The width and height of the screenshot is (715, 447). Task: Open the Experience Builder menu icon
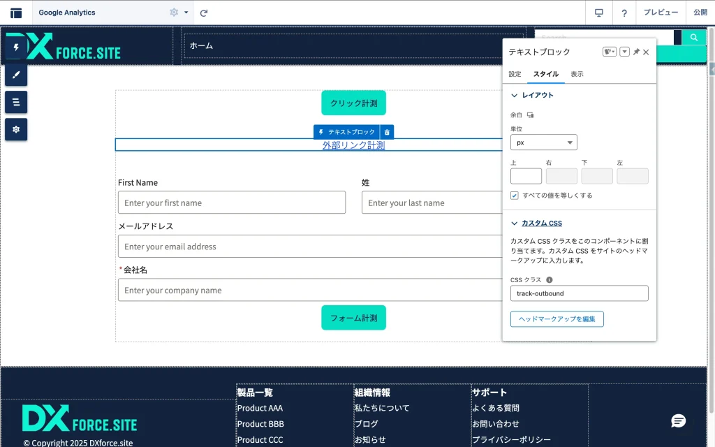click(16, 13)
